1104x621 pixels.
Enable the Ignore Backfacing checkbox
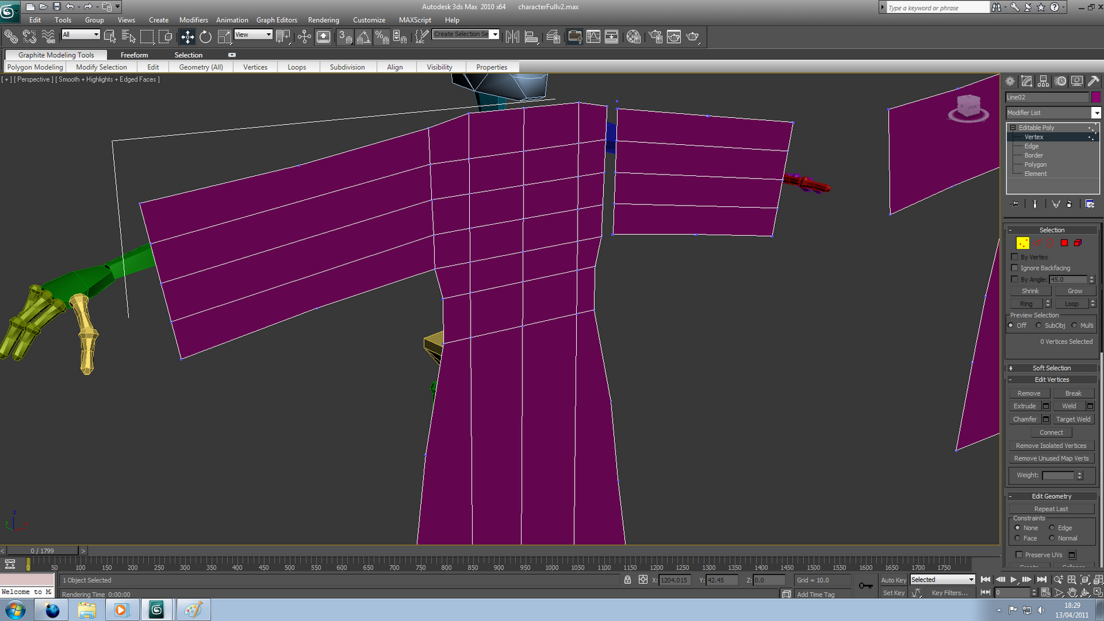pyautogui.click(x=1014, y=268)
